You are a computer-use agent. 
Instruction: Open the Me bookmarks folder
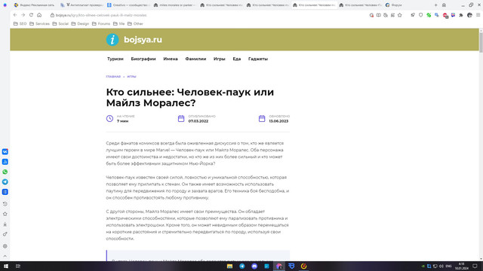coord(119,23)
